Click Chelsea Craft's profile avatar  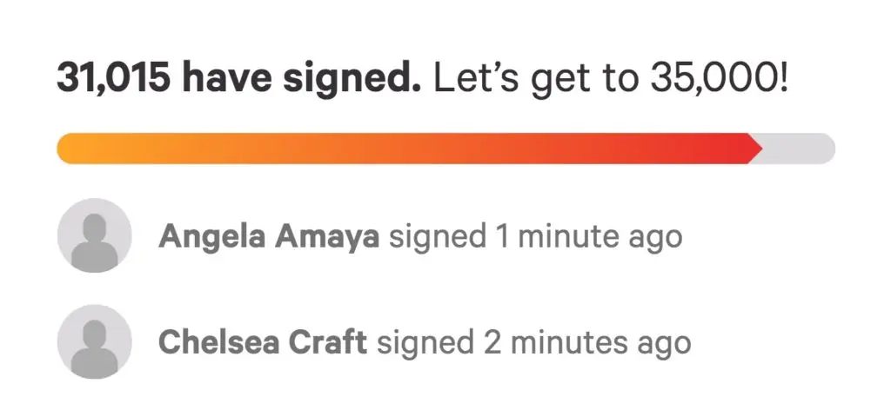(94, 342)
